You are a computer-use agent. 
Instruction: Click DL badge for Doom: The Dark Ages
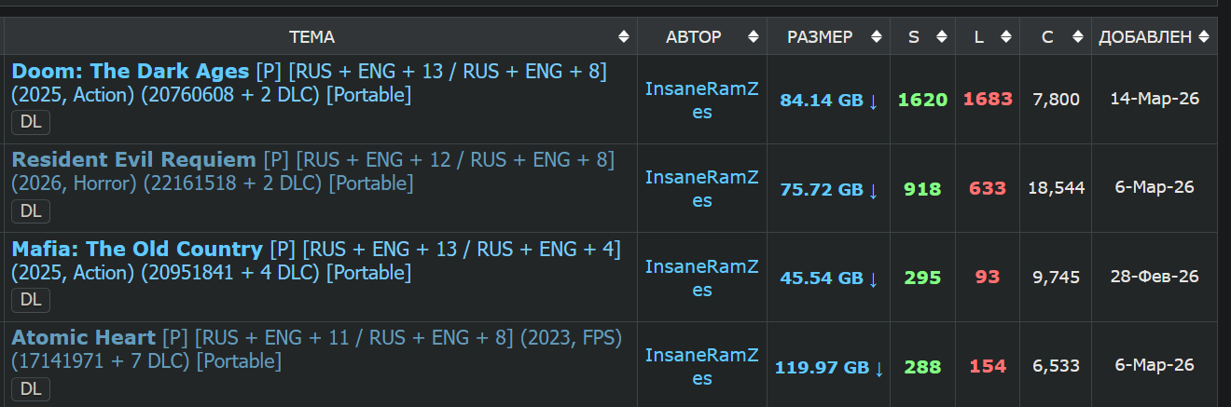coord(31,122)
